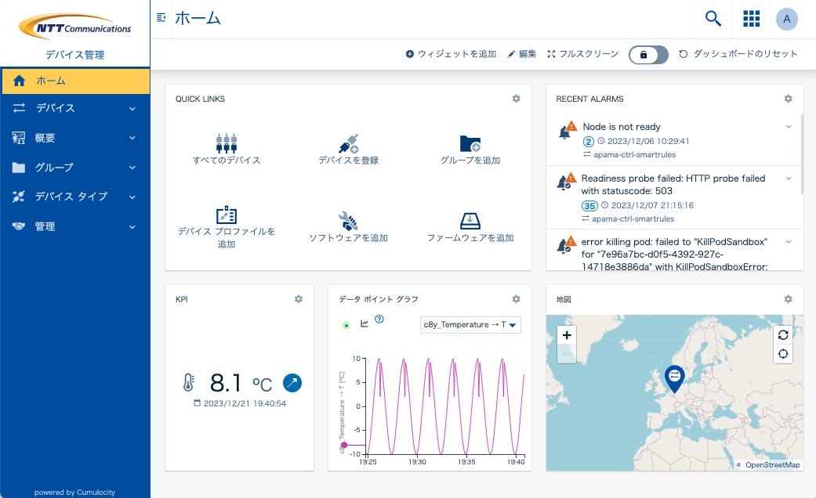This screenshot has width=816, height=498.
Task: Open the user avatar menu A
Action: coord(787,20)
